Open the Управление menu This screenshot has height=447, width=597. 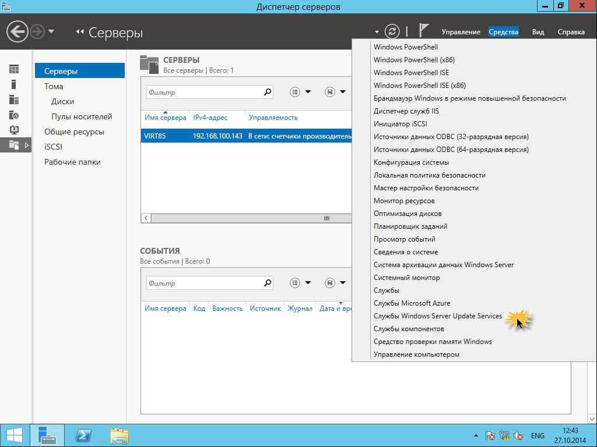click(x=461, y=32)
